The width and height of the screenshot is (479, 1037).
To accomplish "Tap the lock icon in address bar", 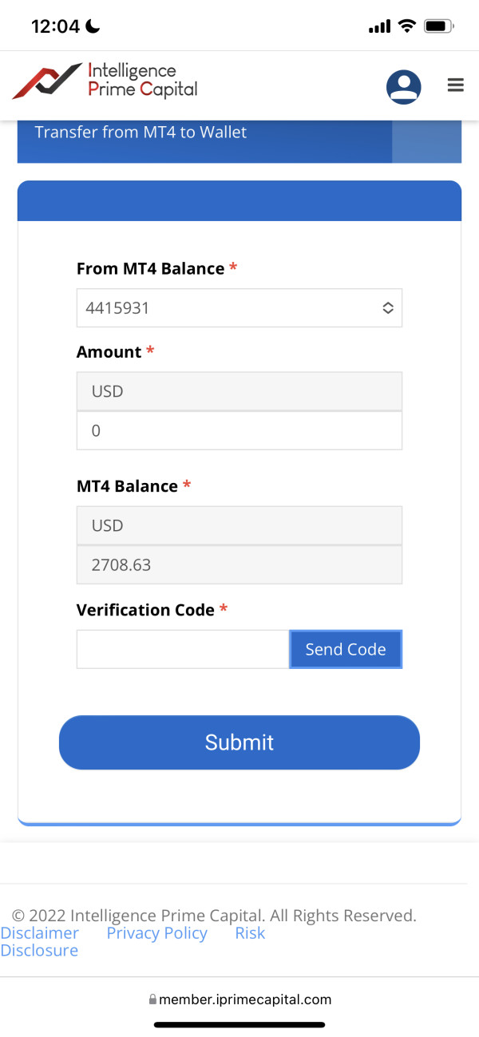I will tap(152, 999).
